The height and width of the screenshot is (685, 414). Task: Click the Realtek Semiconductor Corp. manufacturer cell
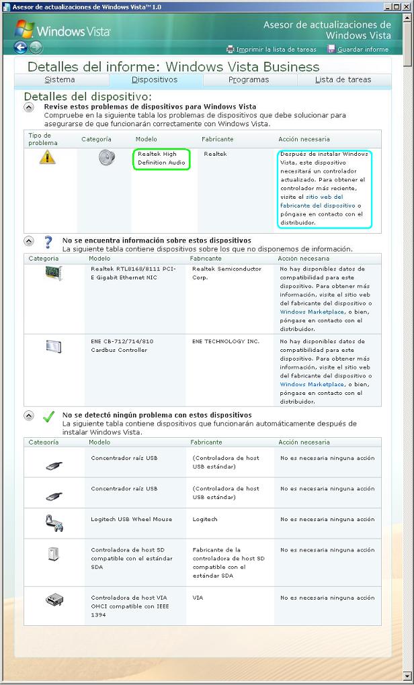tap(226, 273)
